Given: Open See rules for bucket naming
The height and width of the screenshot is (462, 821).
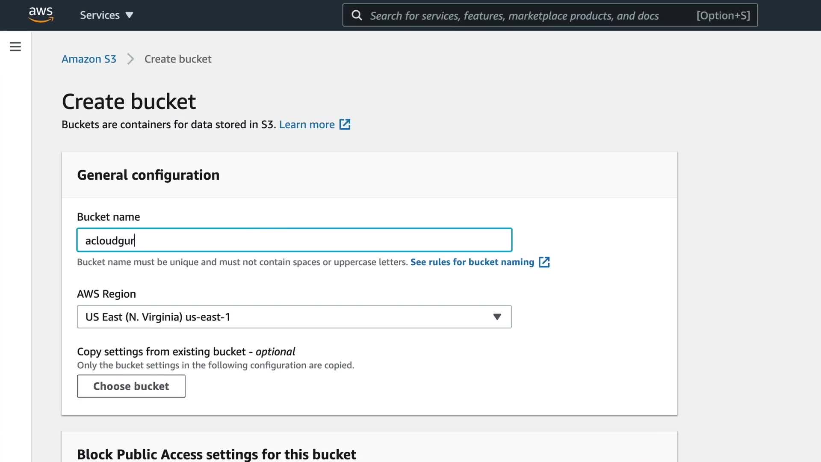Looking at the screenshot, I should (x=472, y=262).
